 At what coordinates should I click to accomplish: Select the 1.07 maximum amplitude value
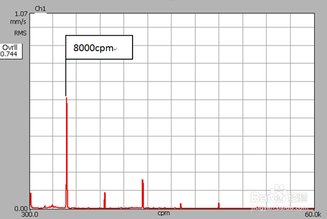click(21, 14)
